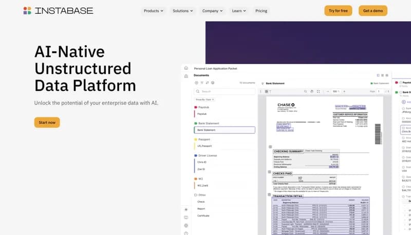The image size is (411, 235).
Task: Click the 100% zoom level field
Action: click(336, 92)
